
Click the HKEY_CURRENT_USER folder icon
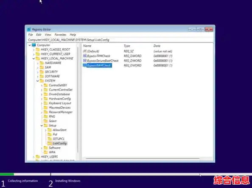38,54
